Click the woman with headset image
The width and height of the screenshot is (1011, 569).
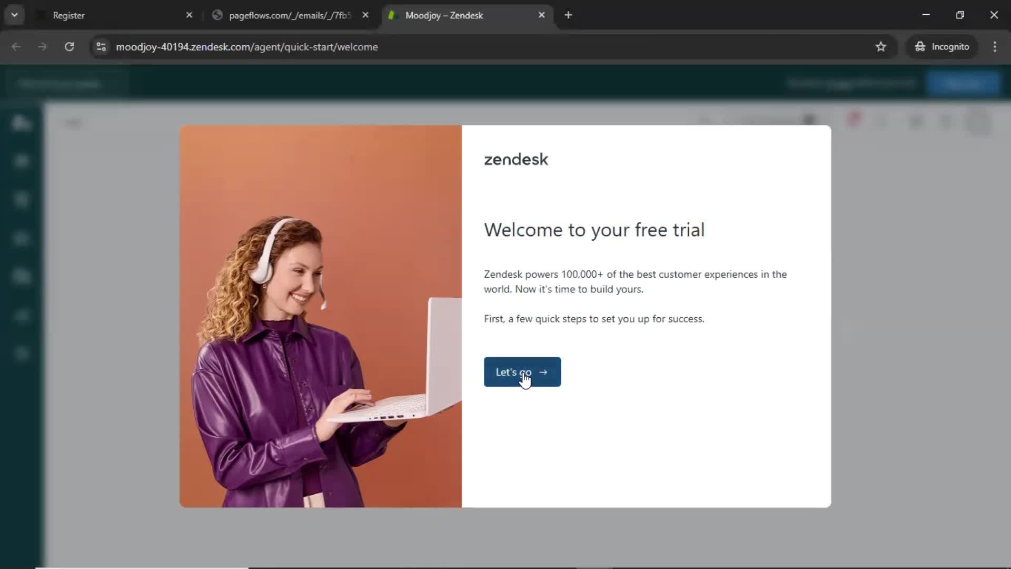321,316
